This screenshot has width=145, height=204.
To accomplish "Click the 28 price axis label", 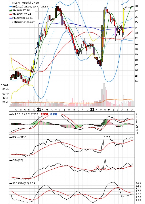I will coord(136,6).
